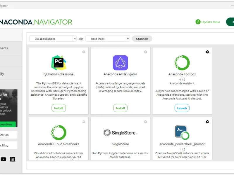
Task: Click the 1.1.0 version of powershell prompt
Action: [x=182, y=149]
